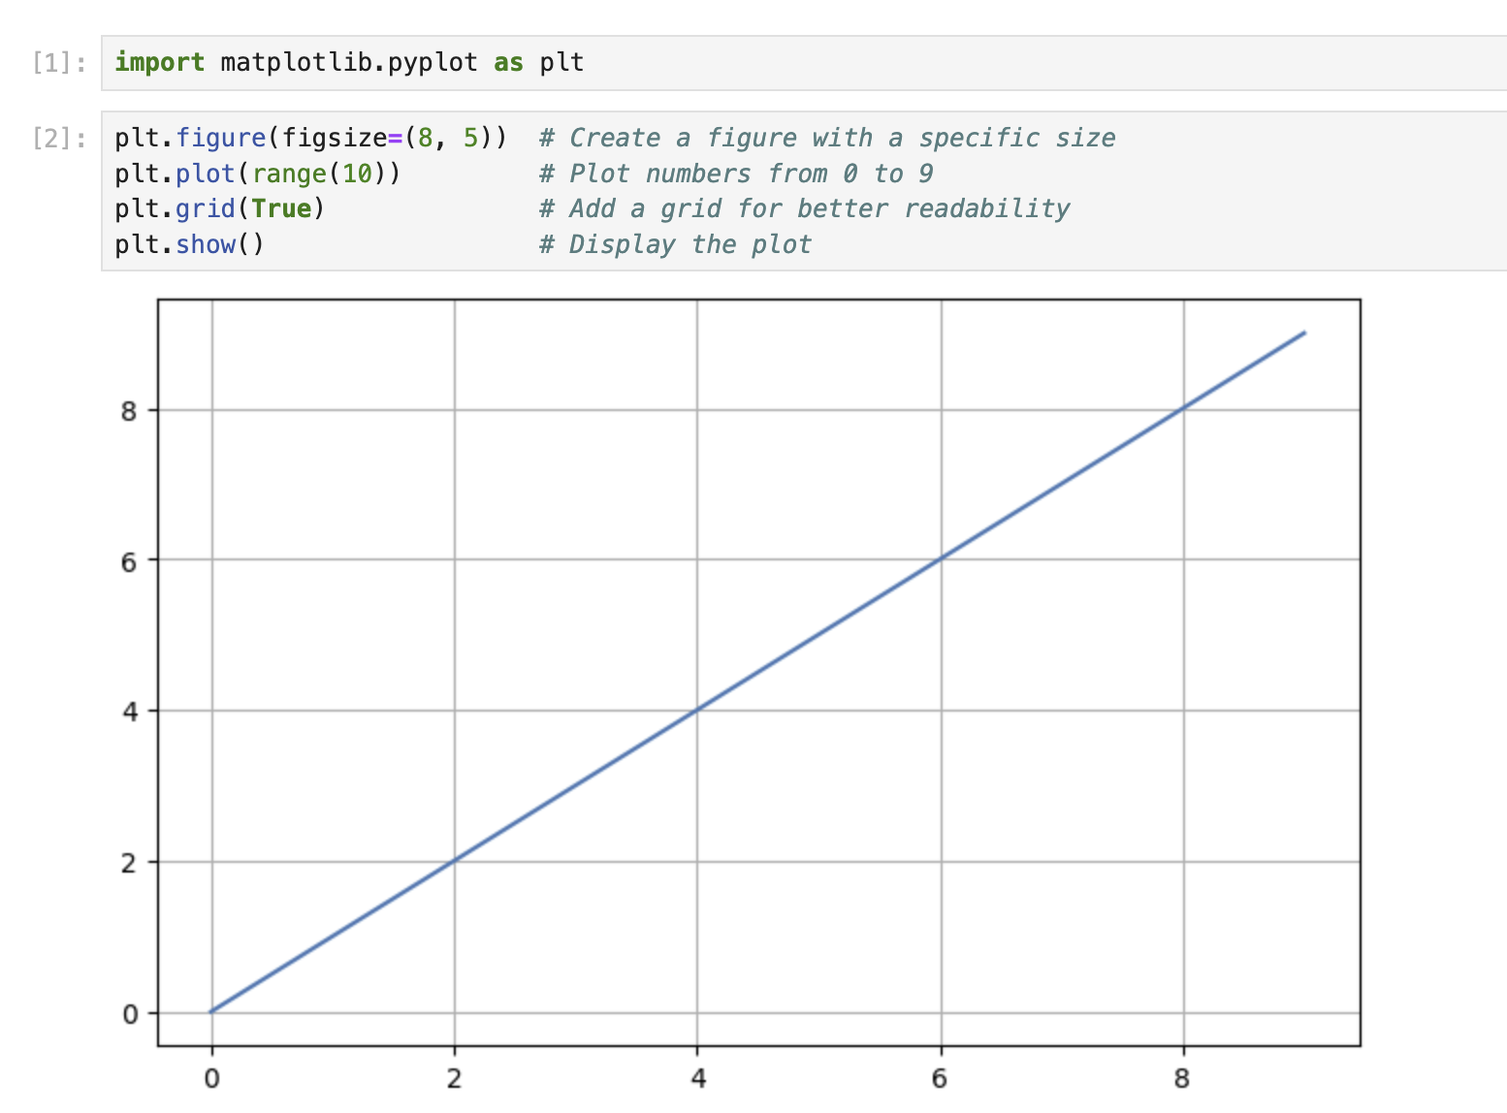Click y-axis tick label 6
This screenshot has width=1507, height=1113.
[x=129, y=561]
